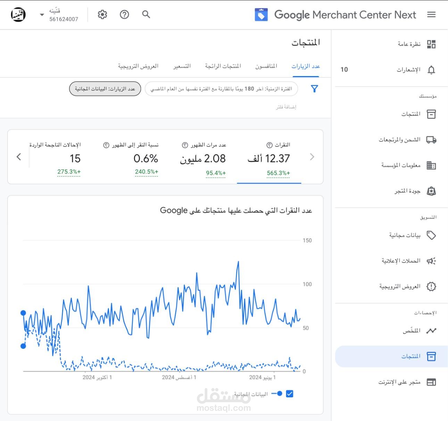Image resolution: width=448 pixels, height=421 pixels.
Task: Open بيانات مجانية in sidebar
Action: [x=405, y=235]
